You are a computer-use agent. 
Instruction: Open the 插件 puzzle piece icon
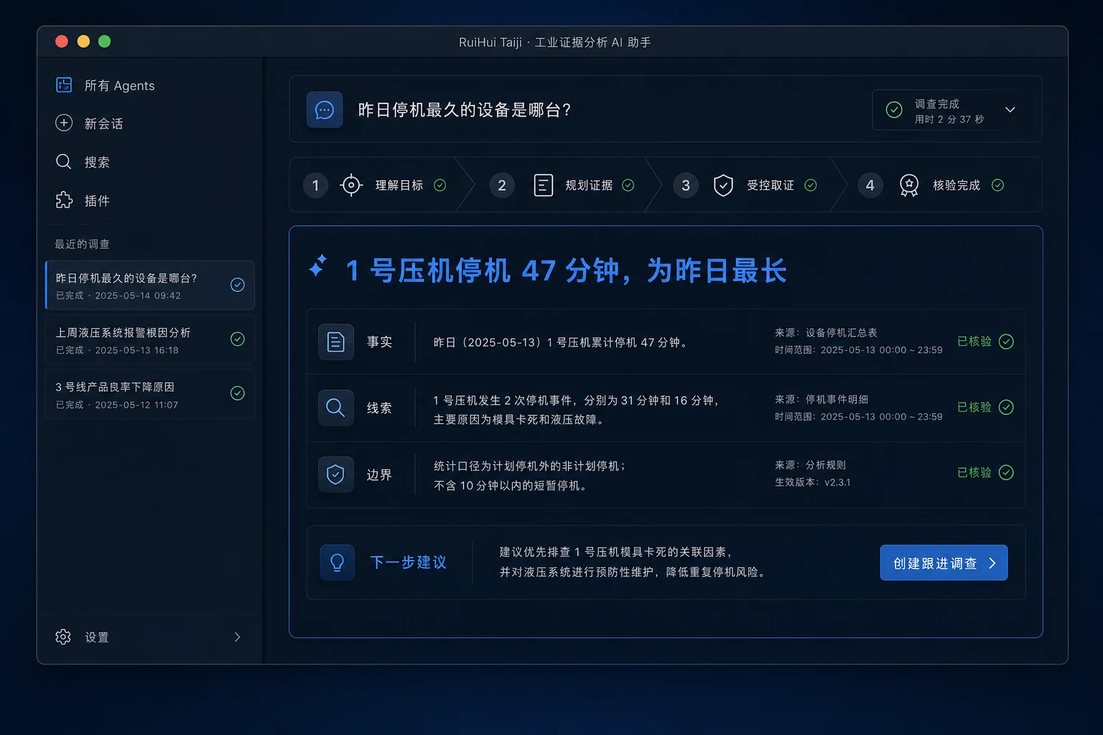coord(64,200)
